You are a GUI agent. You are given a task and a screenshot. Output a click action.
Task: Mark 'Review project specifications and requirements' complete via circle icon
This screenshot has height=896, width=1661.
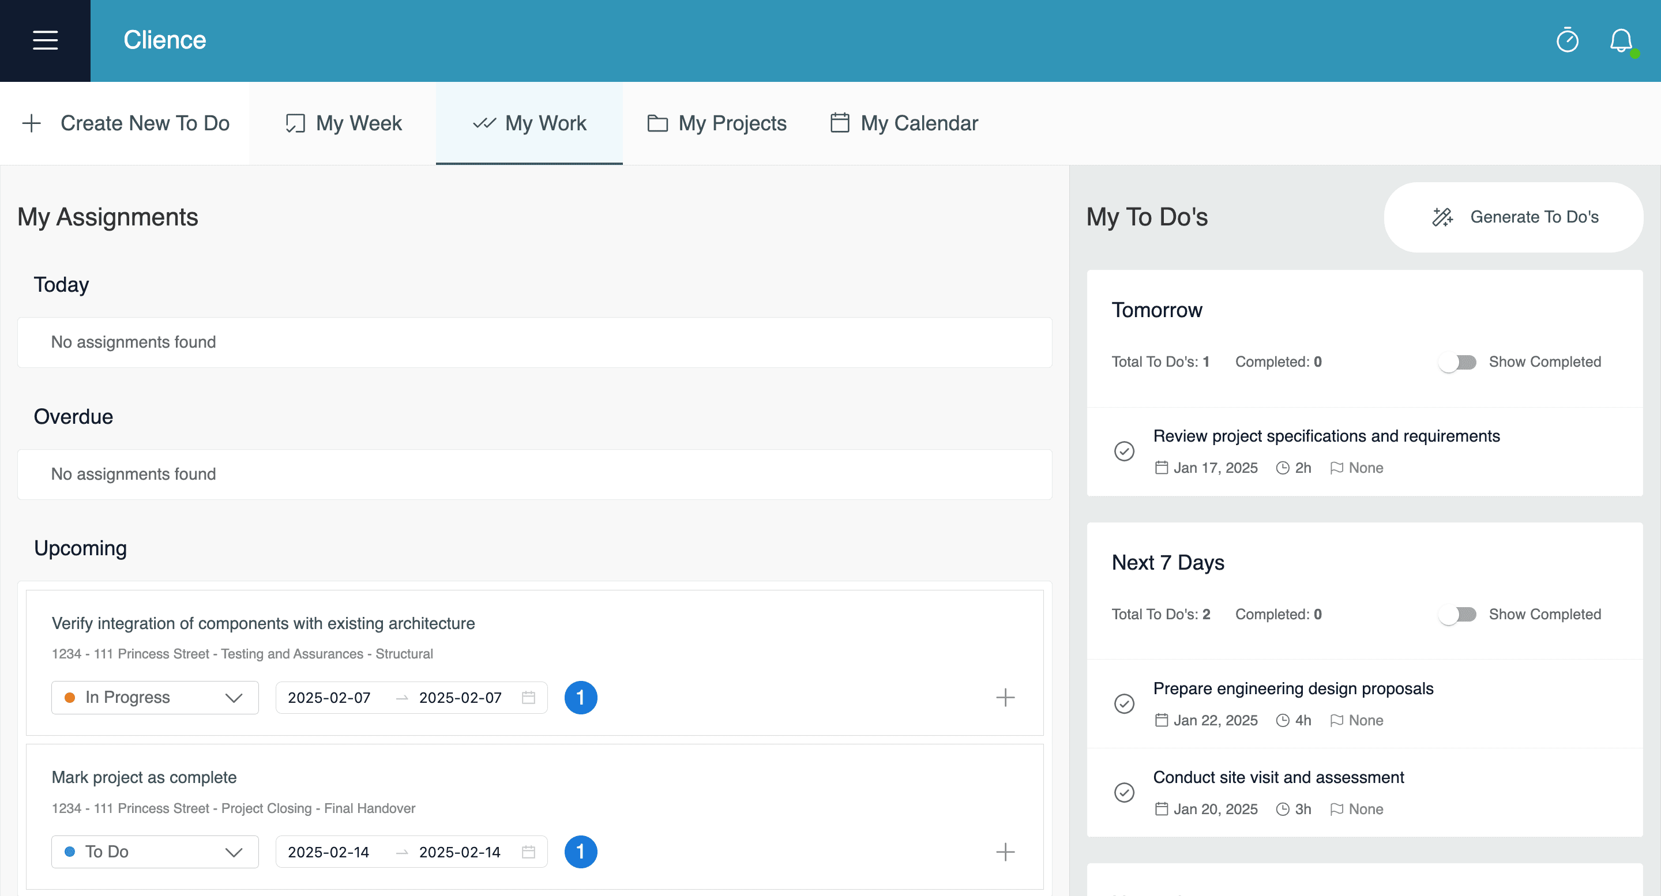click(1124, 451)
